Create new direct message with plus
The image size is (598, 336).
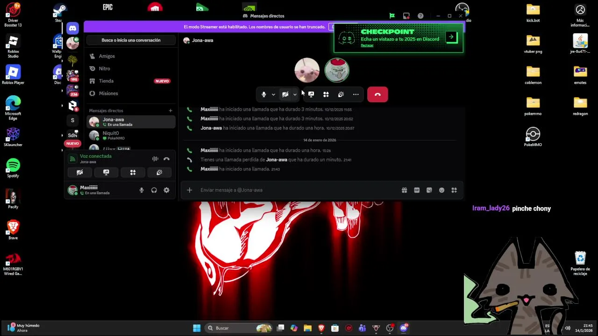click(171, 111)
